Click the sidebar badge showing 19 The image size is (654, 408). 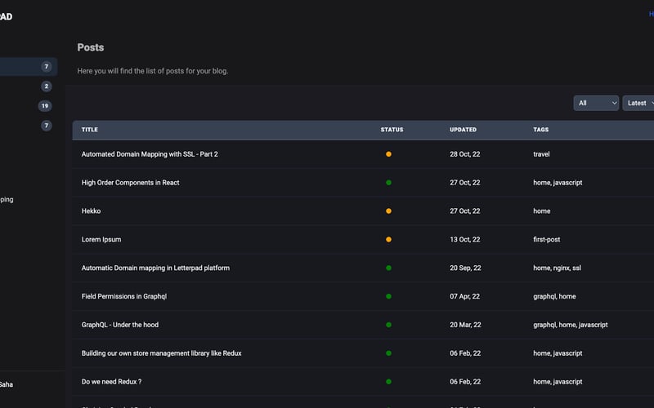pos(45,106)
